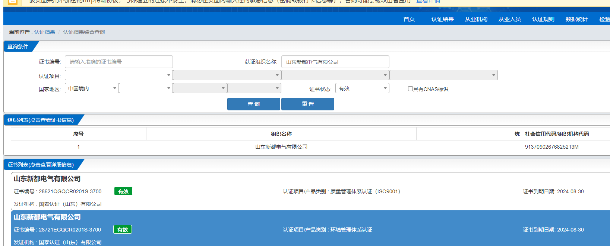Click the credit code 91370902676825213M

[552, 147]
